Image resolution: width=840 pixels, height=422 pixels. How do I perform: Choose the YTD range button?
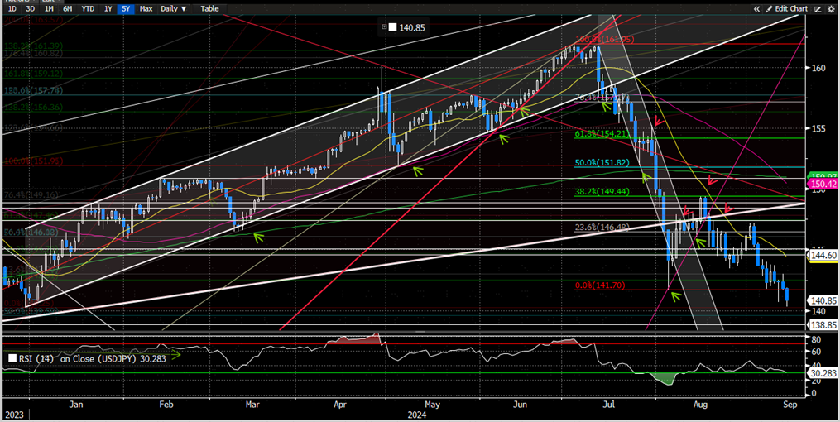point(88,8)
